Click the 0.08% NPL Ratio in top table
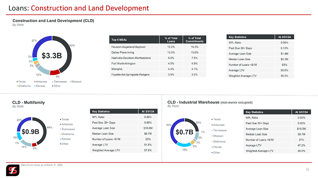318x178 pixels. tap(284, 42)
